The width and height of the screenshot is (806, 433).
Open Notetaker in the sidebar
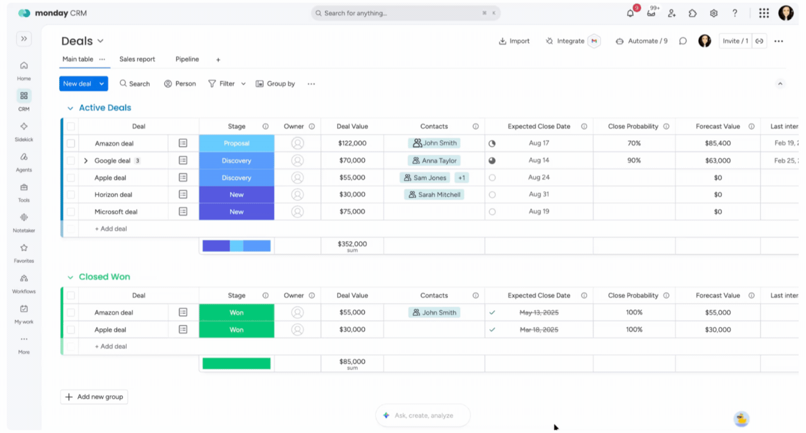tap(24, 223)
